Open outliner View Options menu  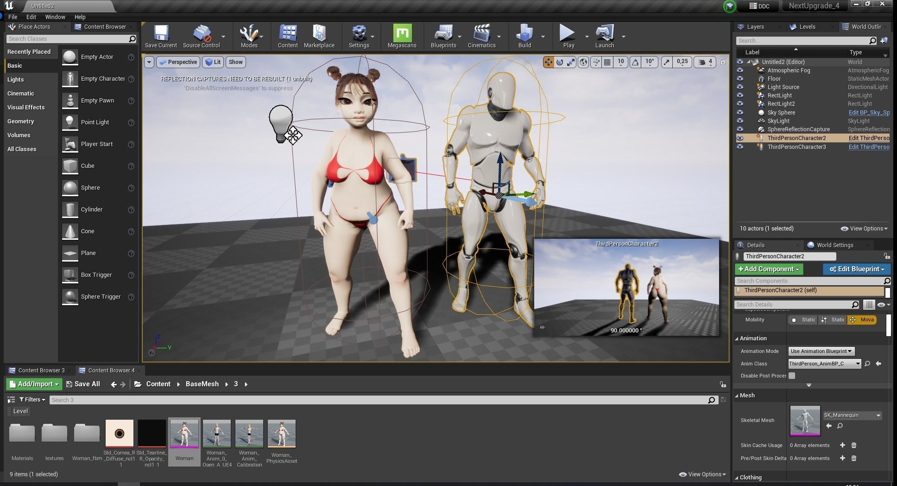(864, 229)
